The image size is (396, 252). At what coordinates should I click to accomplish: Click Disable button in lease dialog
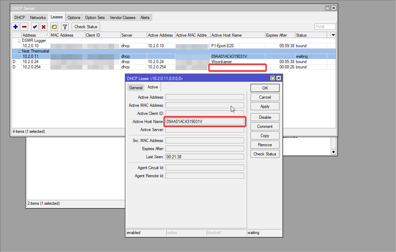[x=265, y=117]
